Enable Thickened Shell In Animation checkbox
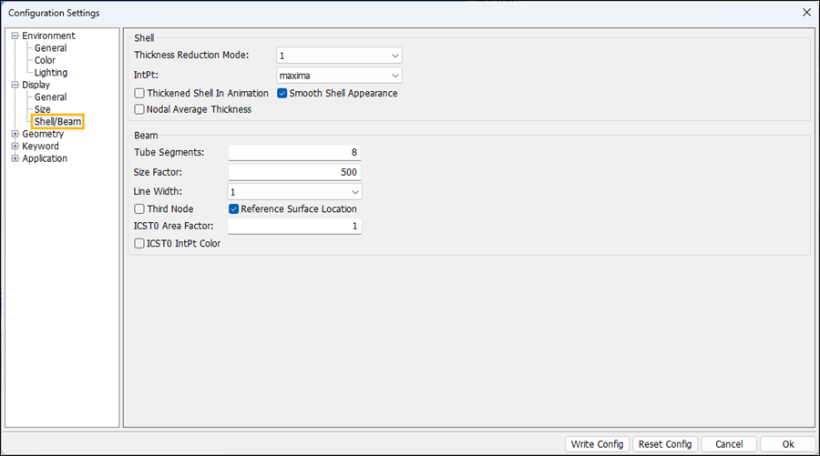 (x=139, y=93)
